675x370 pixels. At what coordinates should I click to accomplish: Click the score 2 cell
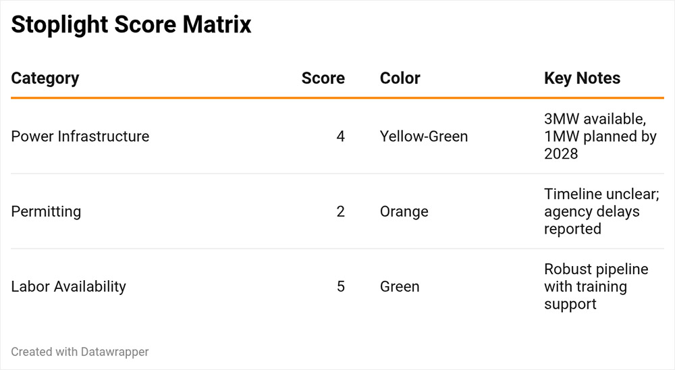point(340,211)
